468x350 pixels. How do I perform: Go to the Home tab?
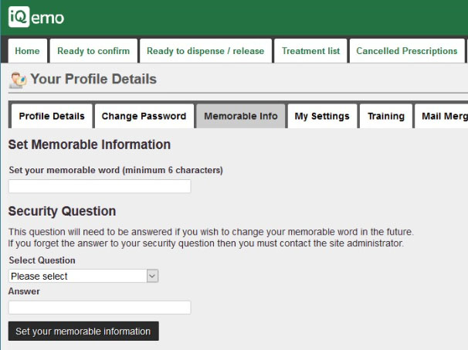tap(27, 51)
